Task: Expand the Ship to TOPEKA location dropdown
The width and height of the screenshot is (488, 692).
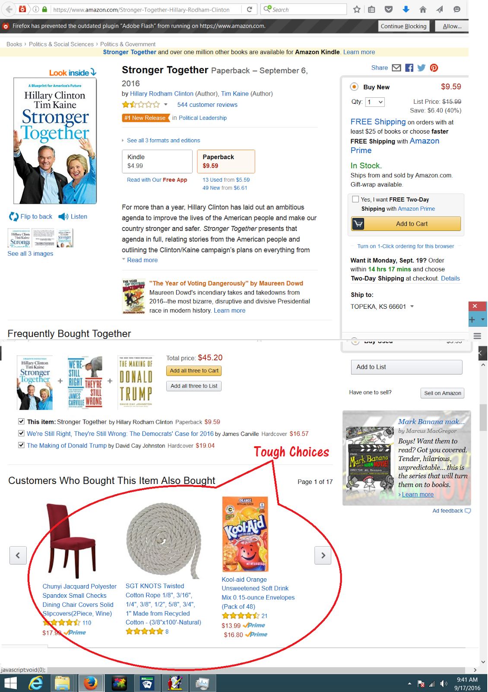Action: point(412,306)
